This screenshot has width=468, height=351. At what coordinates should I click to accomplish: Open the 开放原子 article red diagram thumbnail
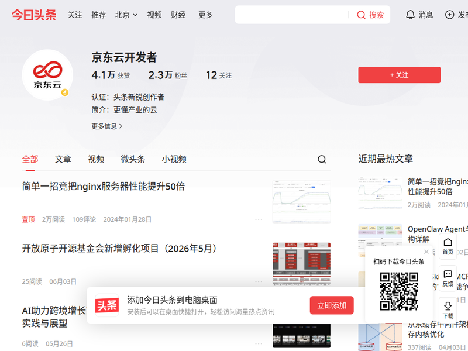pos(301,264)
